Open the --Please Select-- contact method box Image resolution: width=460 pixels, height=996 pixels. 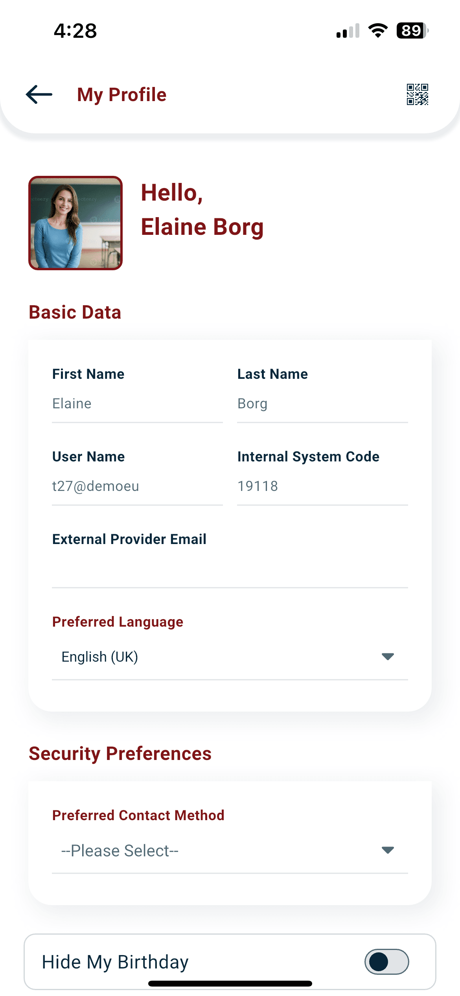tap(230, 851)
